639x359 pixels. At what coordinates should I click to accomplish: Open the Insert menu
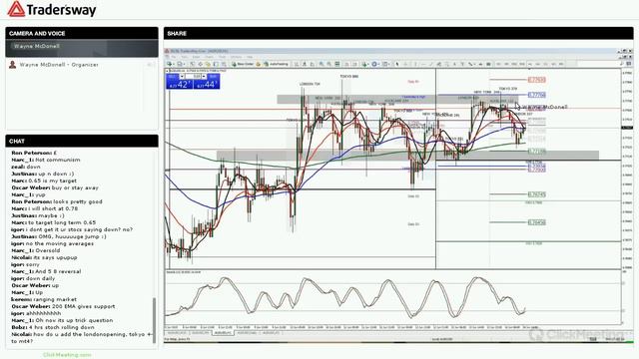196,57
